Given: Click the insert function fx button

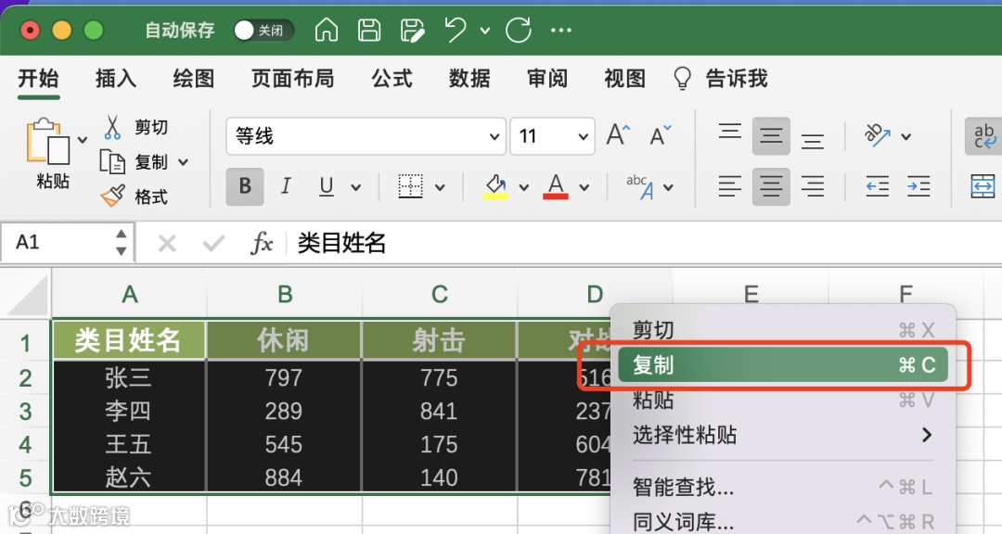Looking at the screenshot, I should click(x=262, y=243).
